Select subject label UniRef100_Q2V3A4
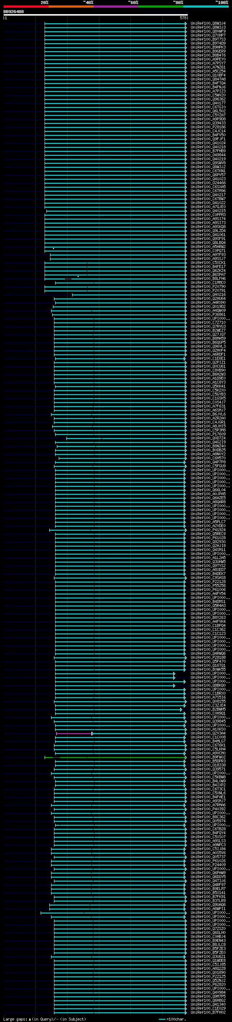 [208, 733]
